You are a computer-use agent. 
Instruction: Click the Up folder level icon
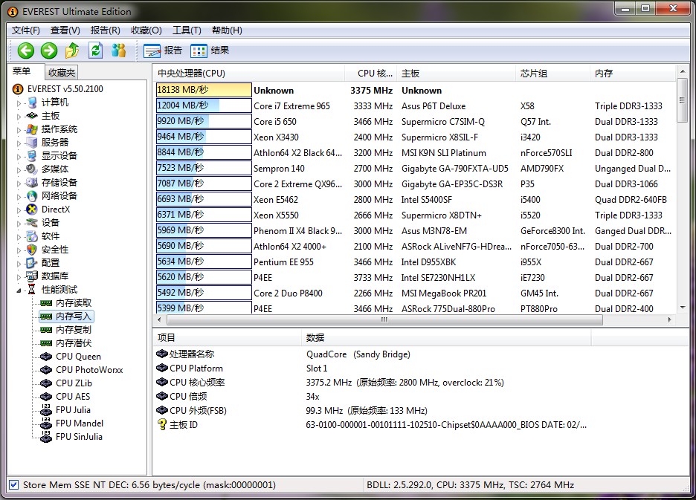coord(72,51)
